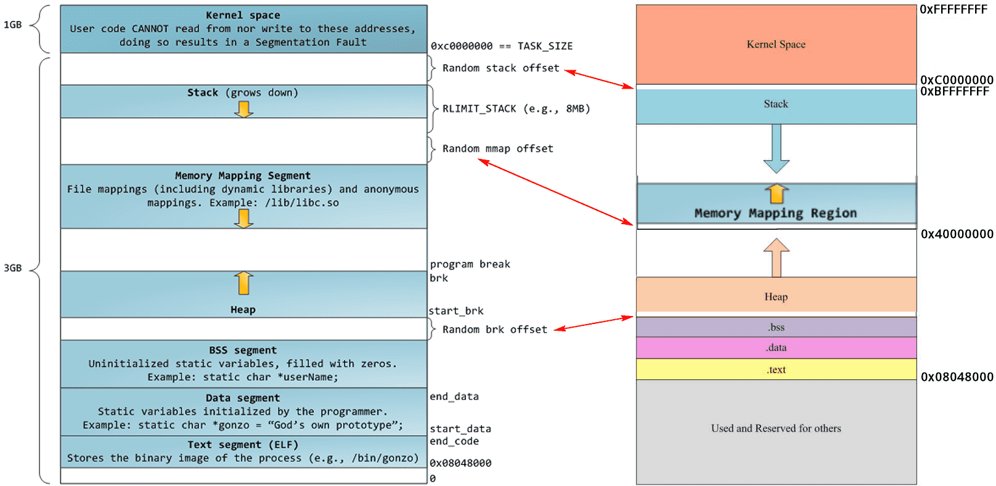Click the grey 'Used and Reserved for others' block
The width and height of the screenshot is (996, 486).
(777, 432)
